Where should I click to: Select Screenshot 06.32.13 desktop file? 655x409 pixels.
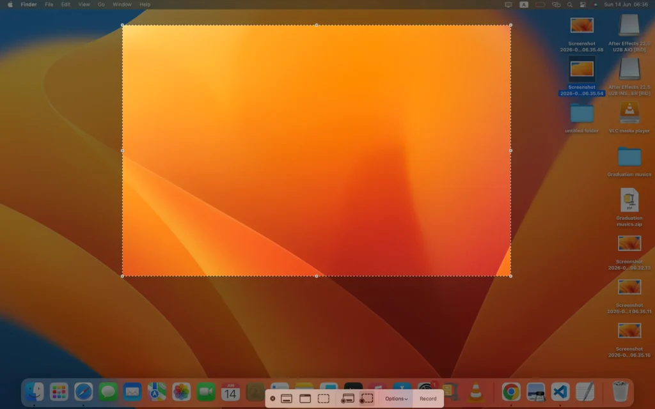pos(629,253)
